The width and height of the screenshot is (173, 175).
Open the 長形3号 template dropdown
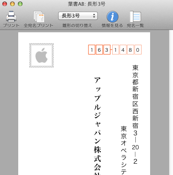pos(78,16)
